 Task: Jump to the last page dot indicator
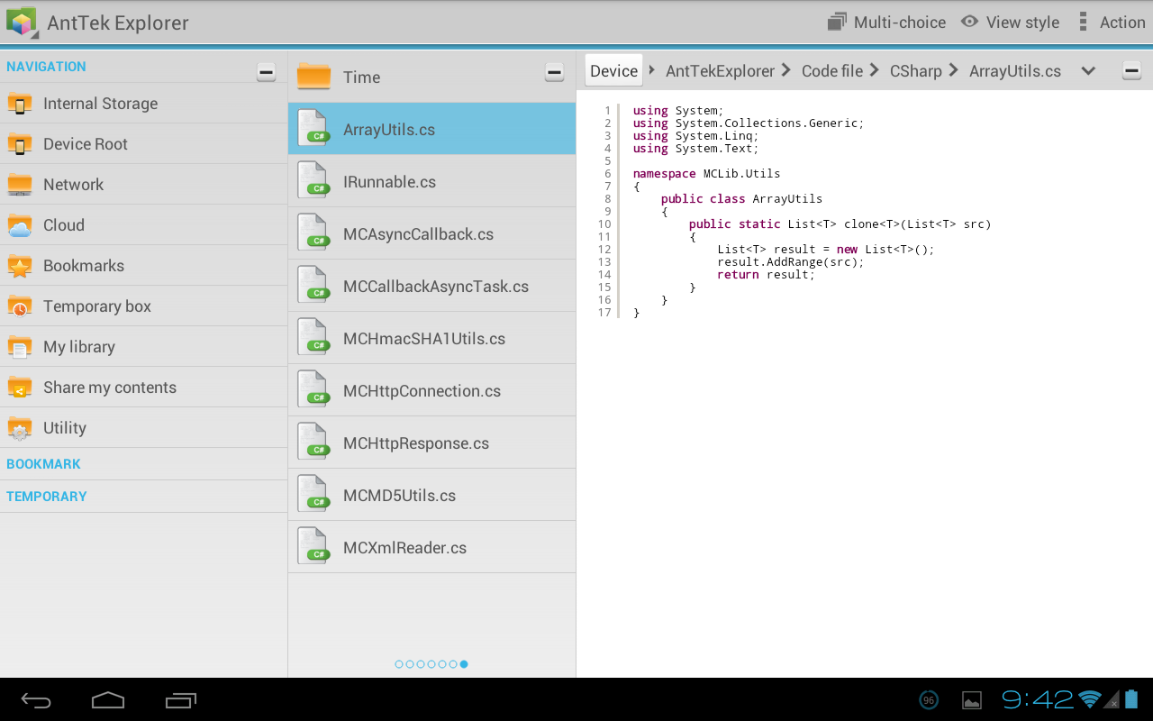click(464, 663)
